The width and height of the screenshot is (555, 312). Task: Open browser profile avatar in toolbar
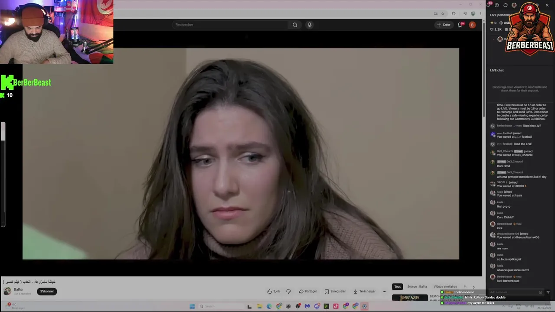point(473,13)
